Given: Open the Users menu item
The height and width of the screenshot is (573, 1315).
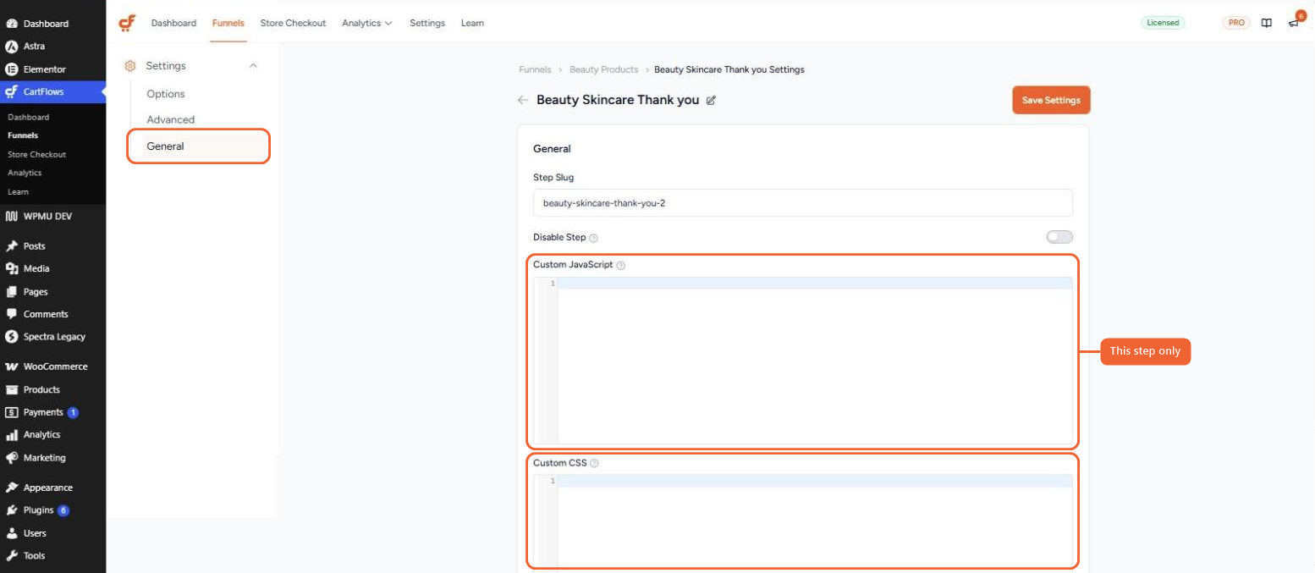Looking at the screenshot, I should point(52,533).
